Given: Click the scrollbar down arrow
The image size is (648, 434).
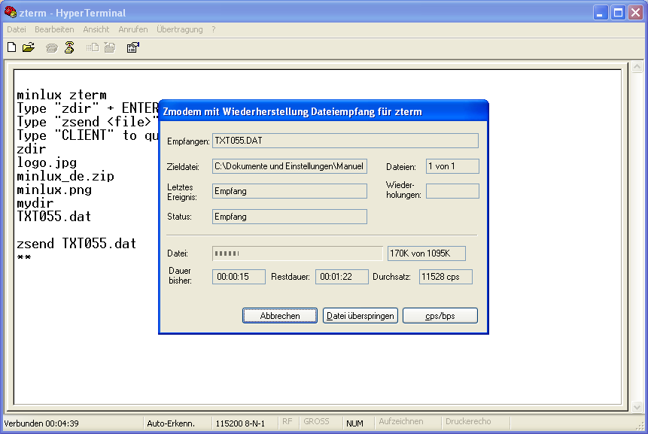Looking at the screenshot, I should [637, 407].
